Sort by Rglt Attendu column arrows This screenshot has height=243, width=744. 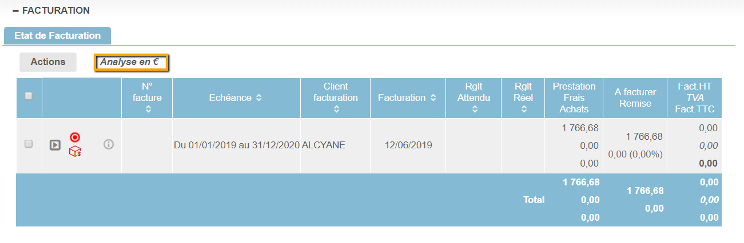click(x=475, y=108)
